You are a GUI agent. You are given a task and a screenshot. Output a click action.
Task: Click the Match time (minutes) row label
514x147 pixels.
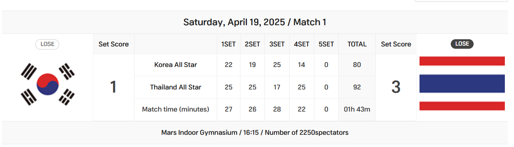pos(176,109)
